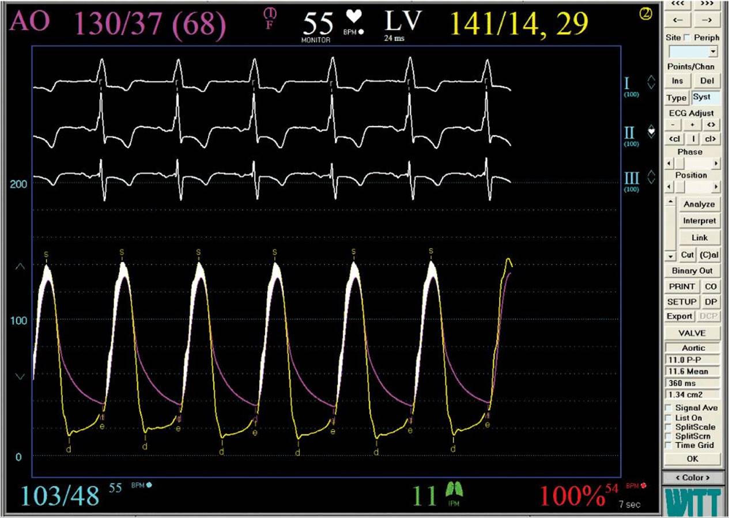Image resolution: width=729 pixels, height=518 pixels.
Task: Cycle the Color selector bar
Action: (x=692, y=477)
